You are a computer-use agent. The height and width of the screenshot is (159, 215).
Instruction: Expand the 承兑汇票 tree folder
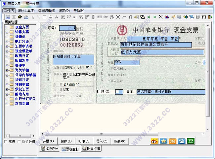click(x=7, y=89)
